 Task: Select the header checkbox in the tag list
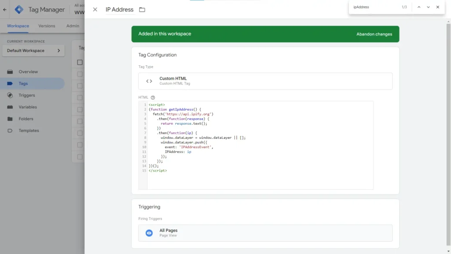pos(80,62)
